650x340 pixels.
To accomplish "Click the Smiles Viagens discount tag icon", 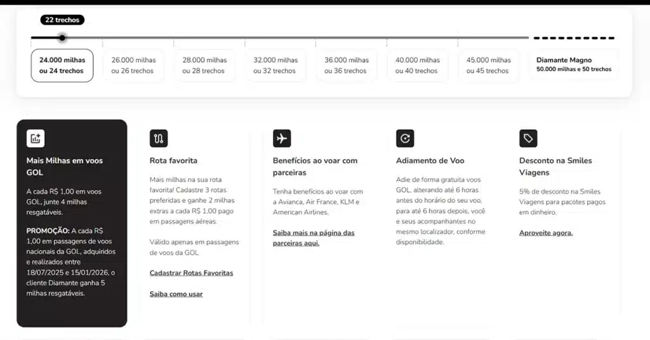I will click(528, 138).
